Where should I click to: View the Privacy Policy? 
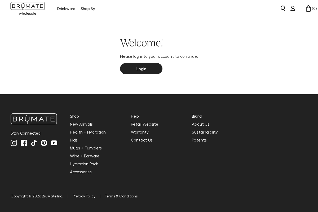[x=84, y=196]
